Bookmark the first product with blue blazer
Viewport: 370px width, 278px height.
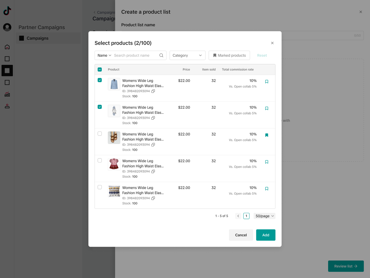[x=267, y=82]
